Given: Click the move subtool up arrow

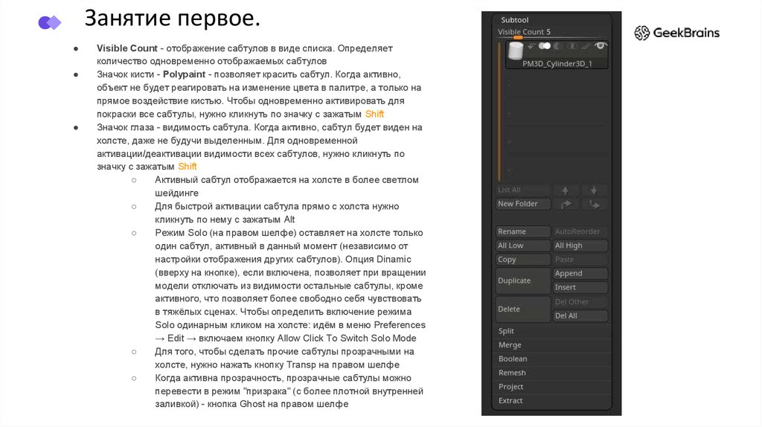Looking at the screenshot, I should (x=566, y=190).
